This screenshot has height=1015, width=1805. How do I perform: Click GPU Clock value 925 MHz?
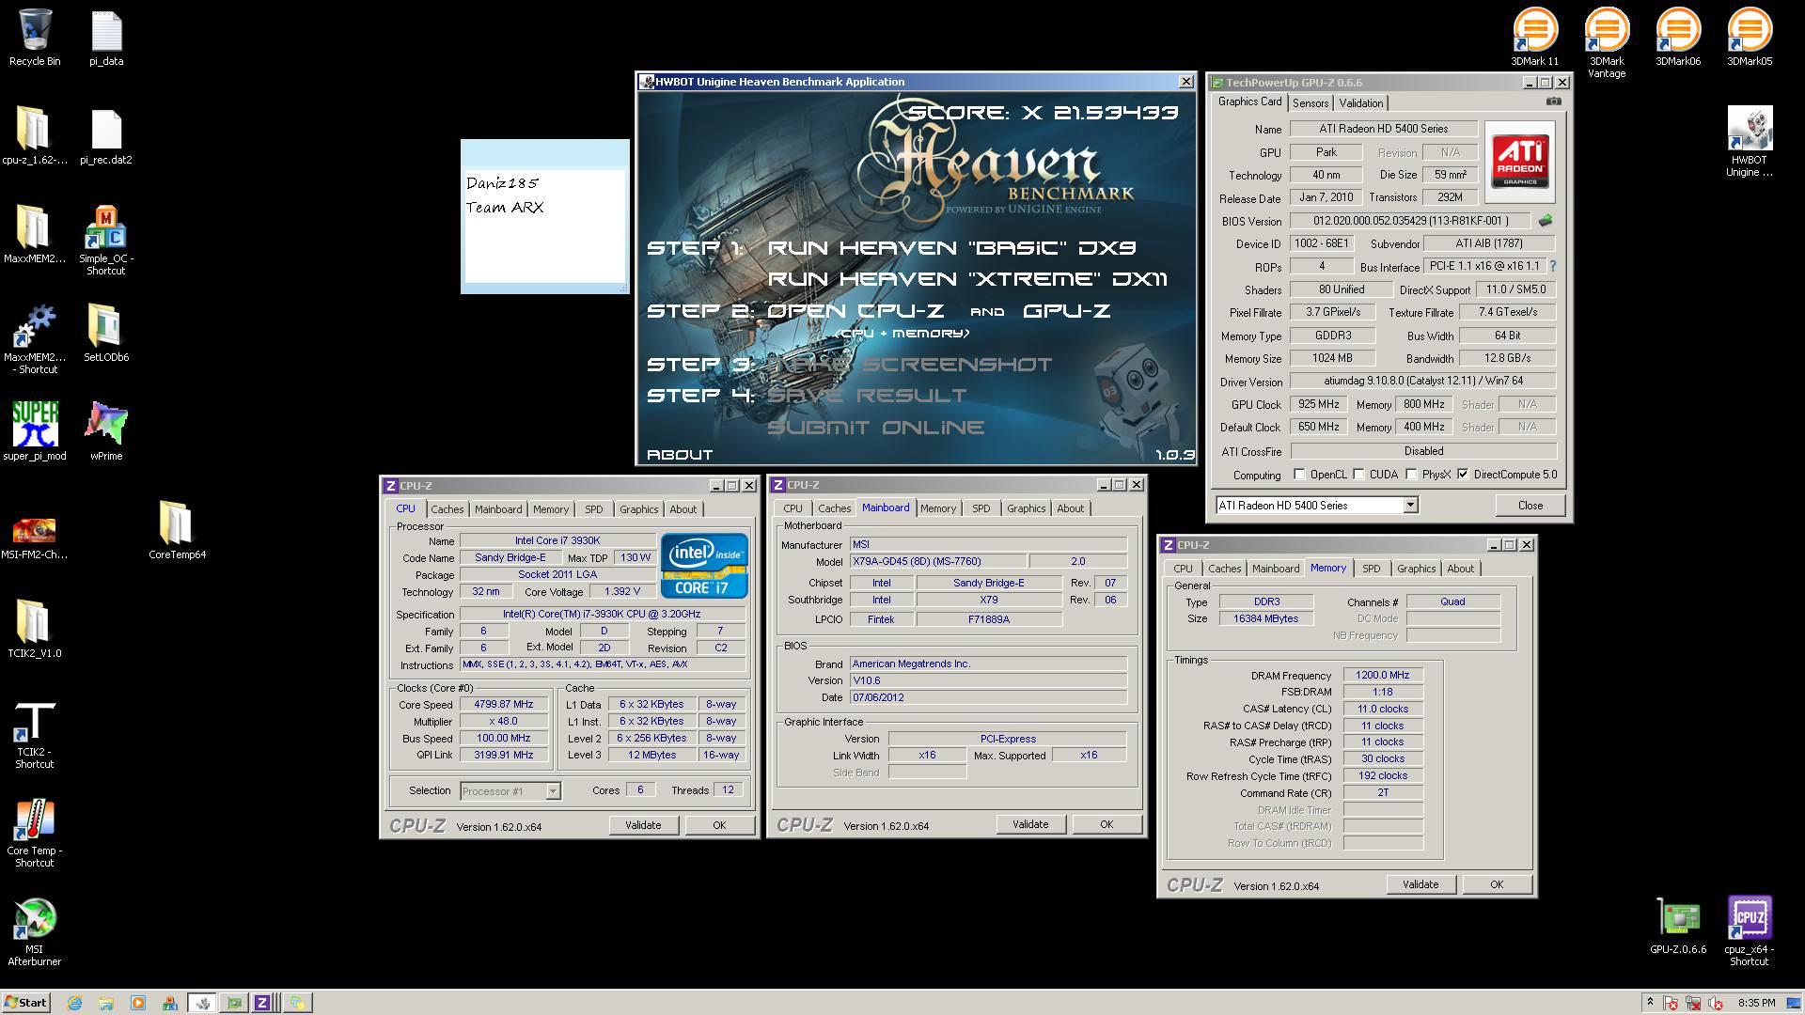click(x=1318, y=404)
